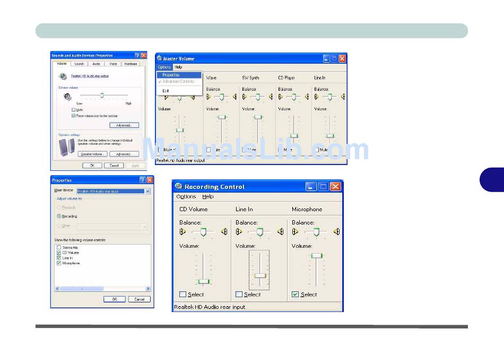Uncheck Select checkbox under Microphone
This screenshot has width=504, height=355.
tap(296, 295)
